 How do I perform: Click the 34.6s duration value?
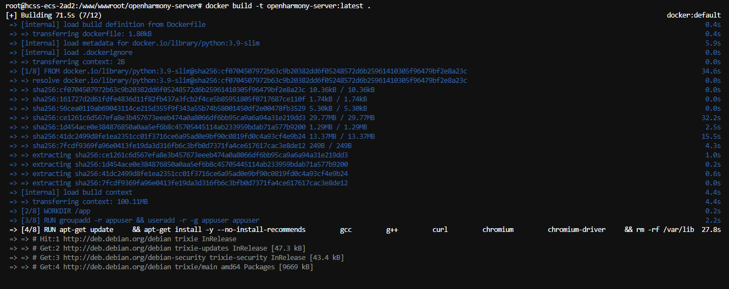711,71
